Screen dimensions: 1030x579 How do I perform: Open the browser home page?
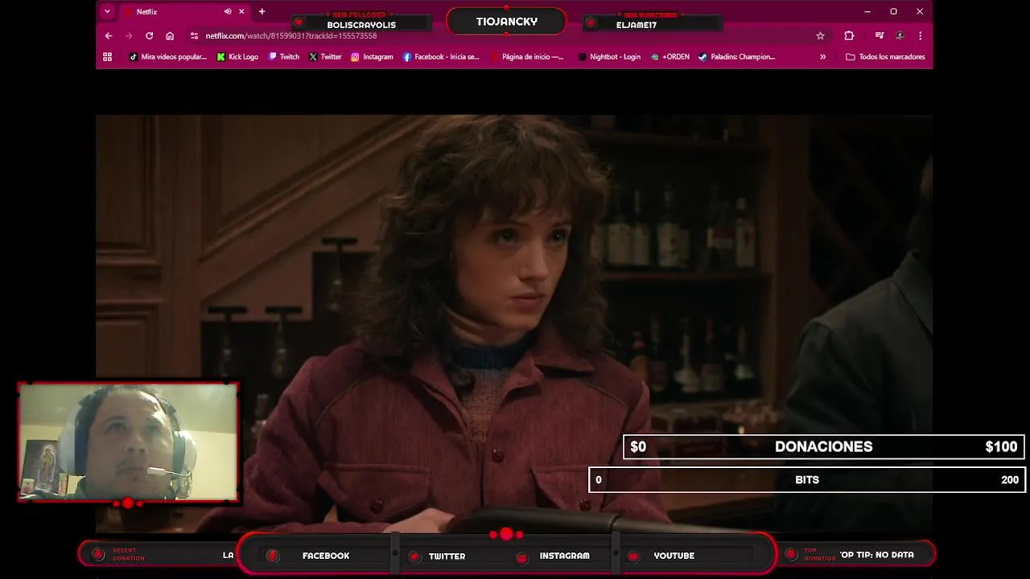click(x=170, y=35)
